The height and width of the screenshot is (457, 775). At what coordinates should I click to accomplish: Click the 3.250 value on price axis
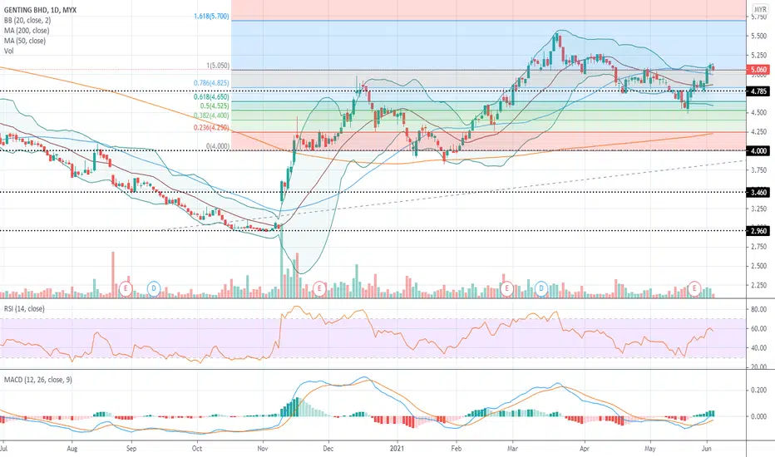click(758, 209)
